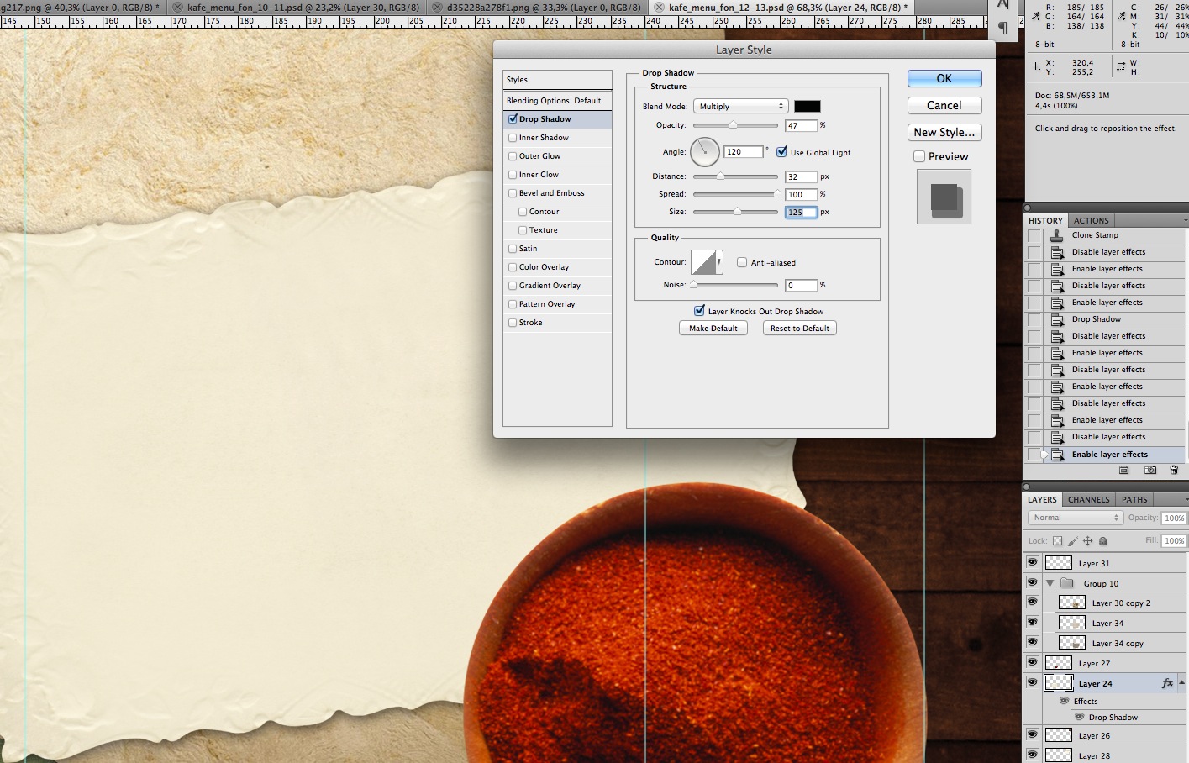Viewport: 1189px width, 763px height.
Task: Switch to kafe_menu_fon_10-11.psd document tab
Action: click(x=303, y=7)
